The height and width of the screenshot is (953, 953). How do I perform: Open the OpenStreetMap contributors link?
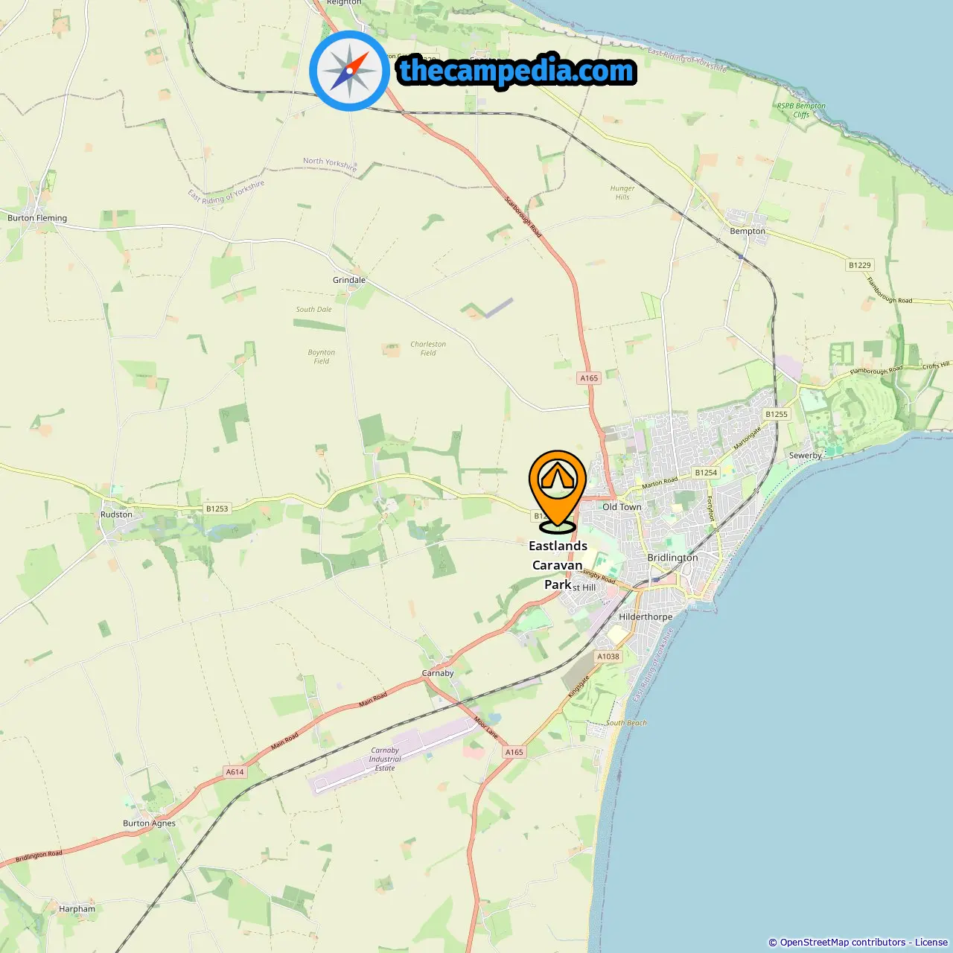click(x=843, y=942)
